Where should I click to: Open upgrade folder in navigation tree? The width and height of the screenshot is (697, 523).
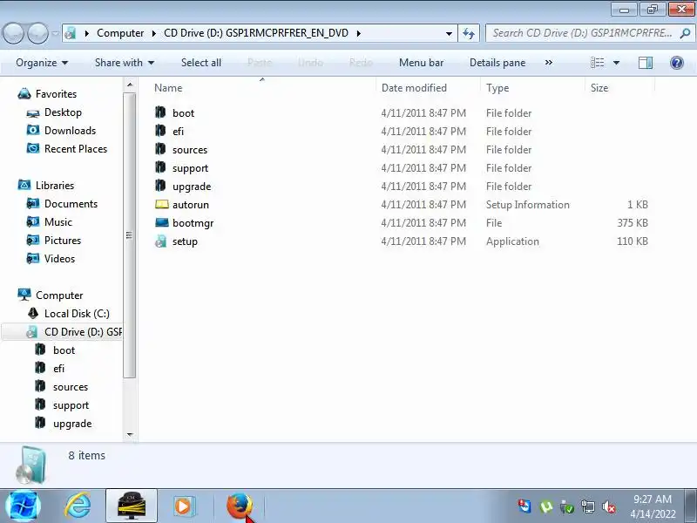[72, 424]
